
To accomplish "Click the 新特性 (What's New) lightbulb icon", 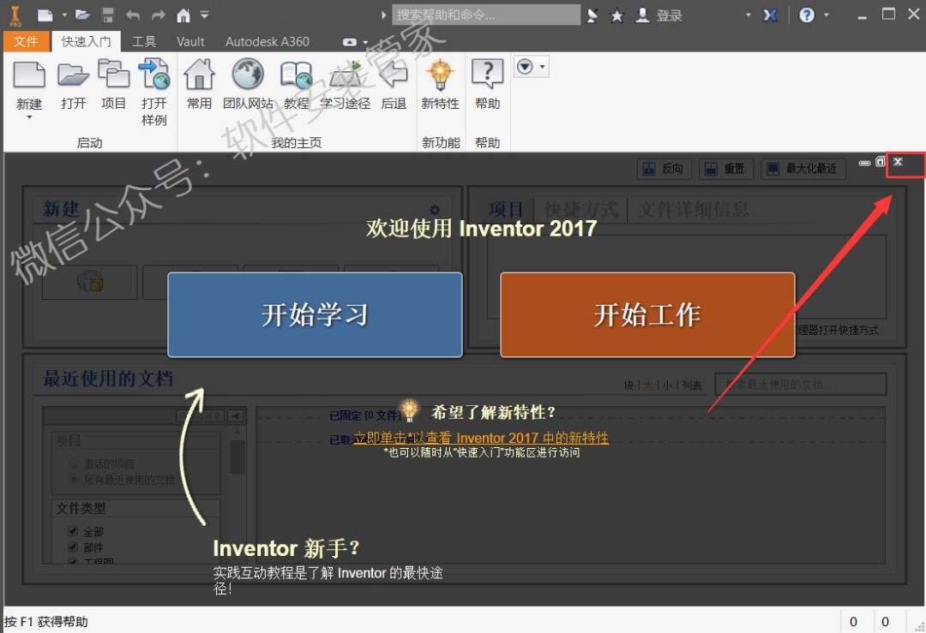I will point(440,75).
